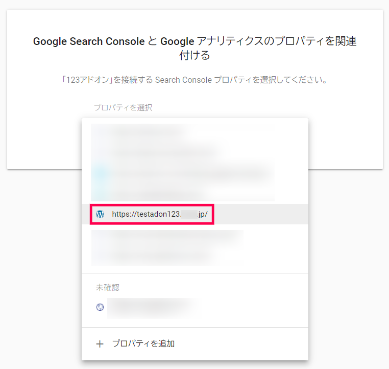This screenshot has width=389, height=369.
Task: Click the globe icon under 未確認
Action: pos(100,308)
